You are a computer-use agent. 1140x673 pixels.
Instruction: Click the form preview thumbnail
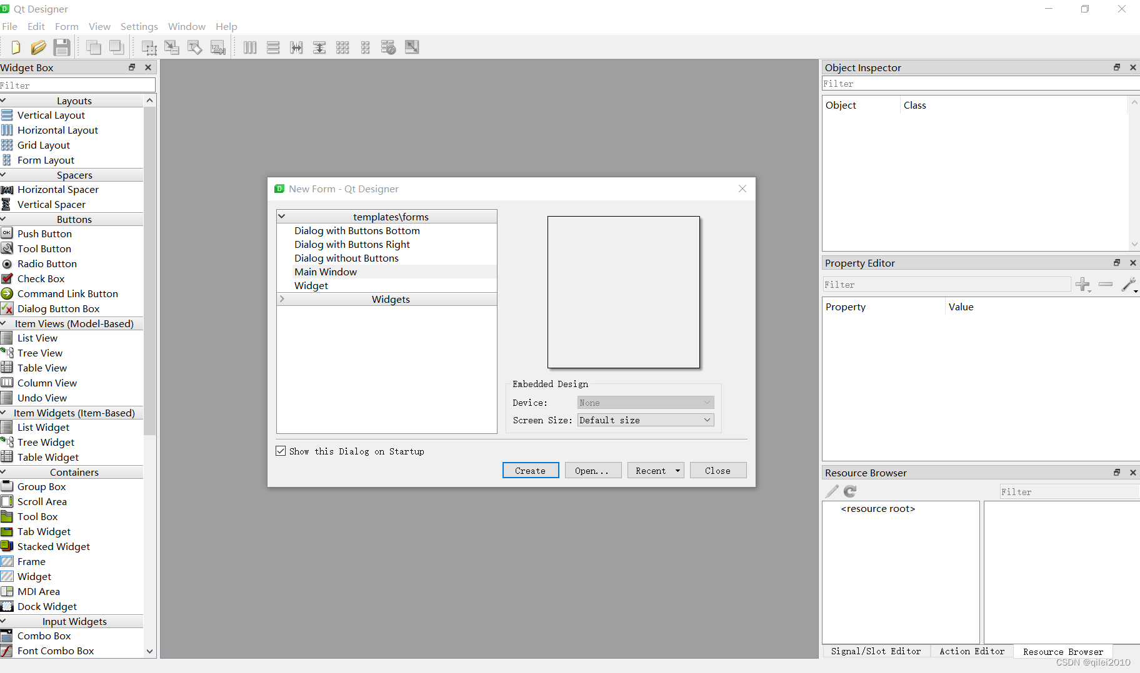[x=624, y=292]
